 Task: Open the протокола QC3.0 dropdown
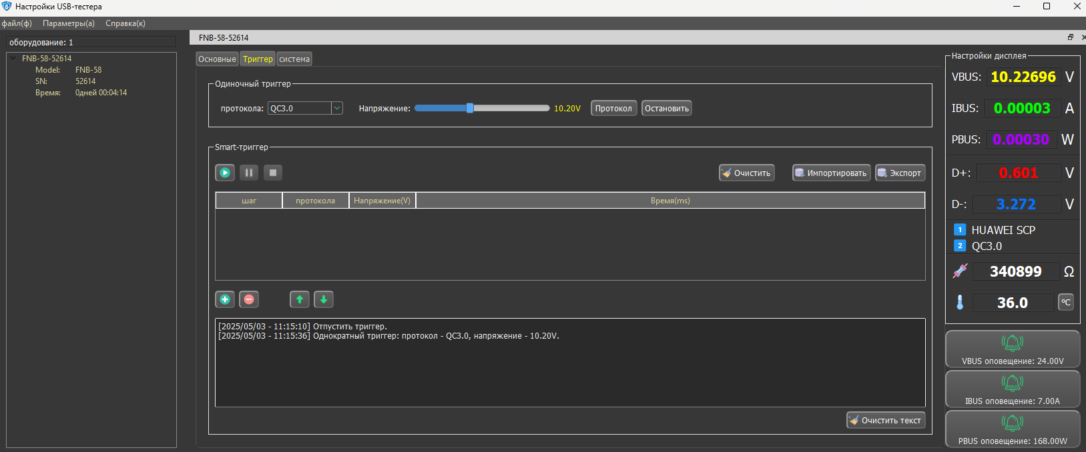(305, 109)
